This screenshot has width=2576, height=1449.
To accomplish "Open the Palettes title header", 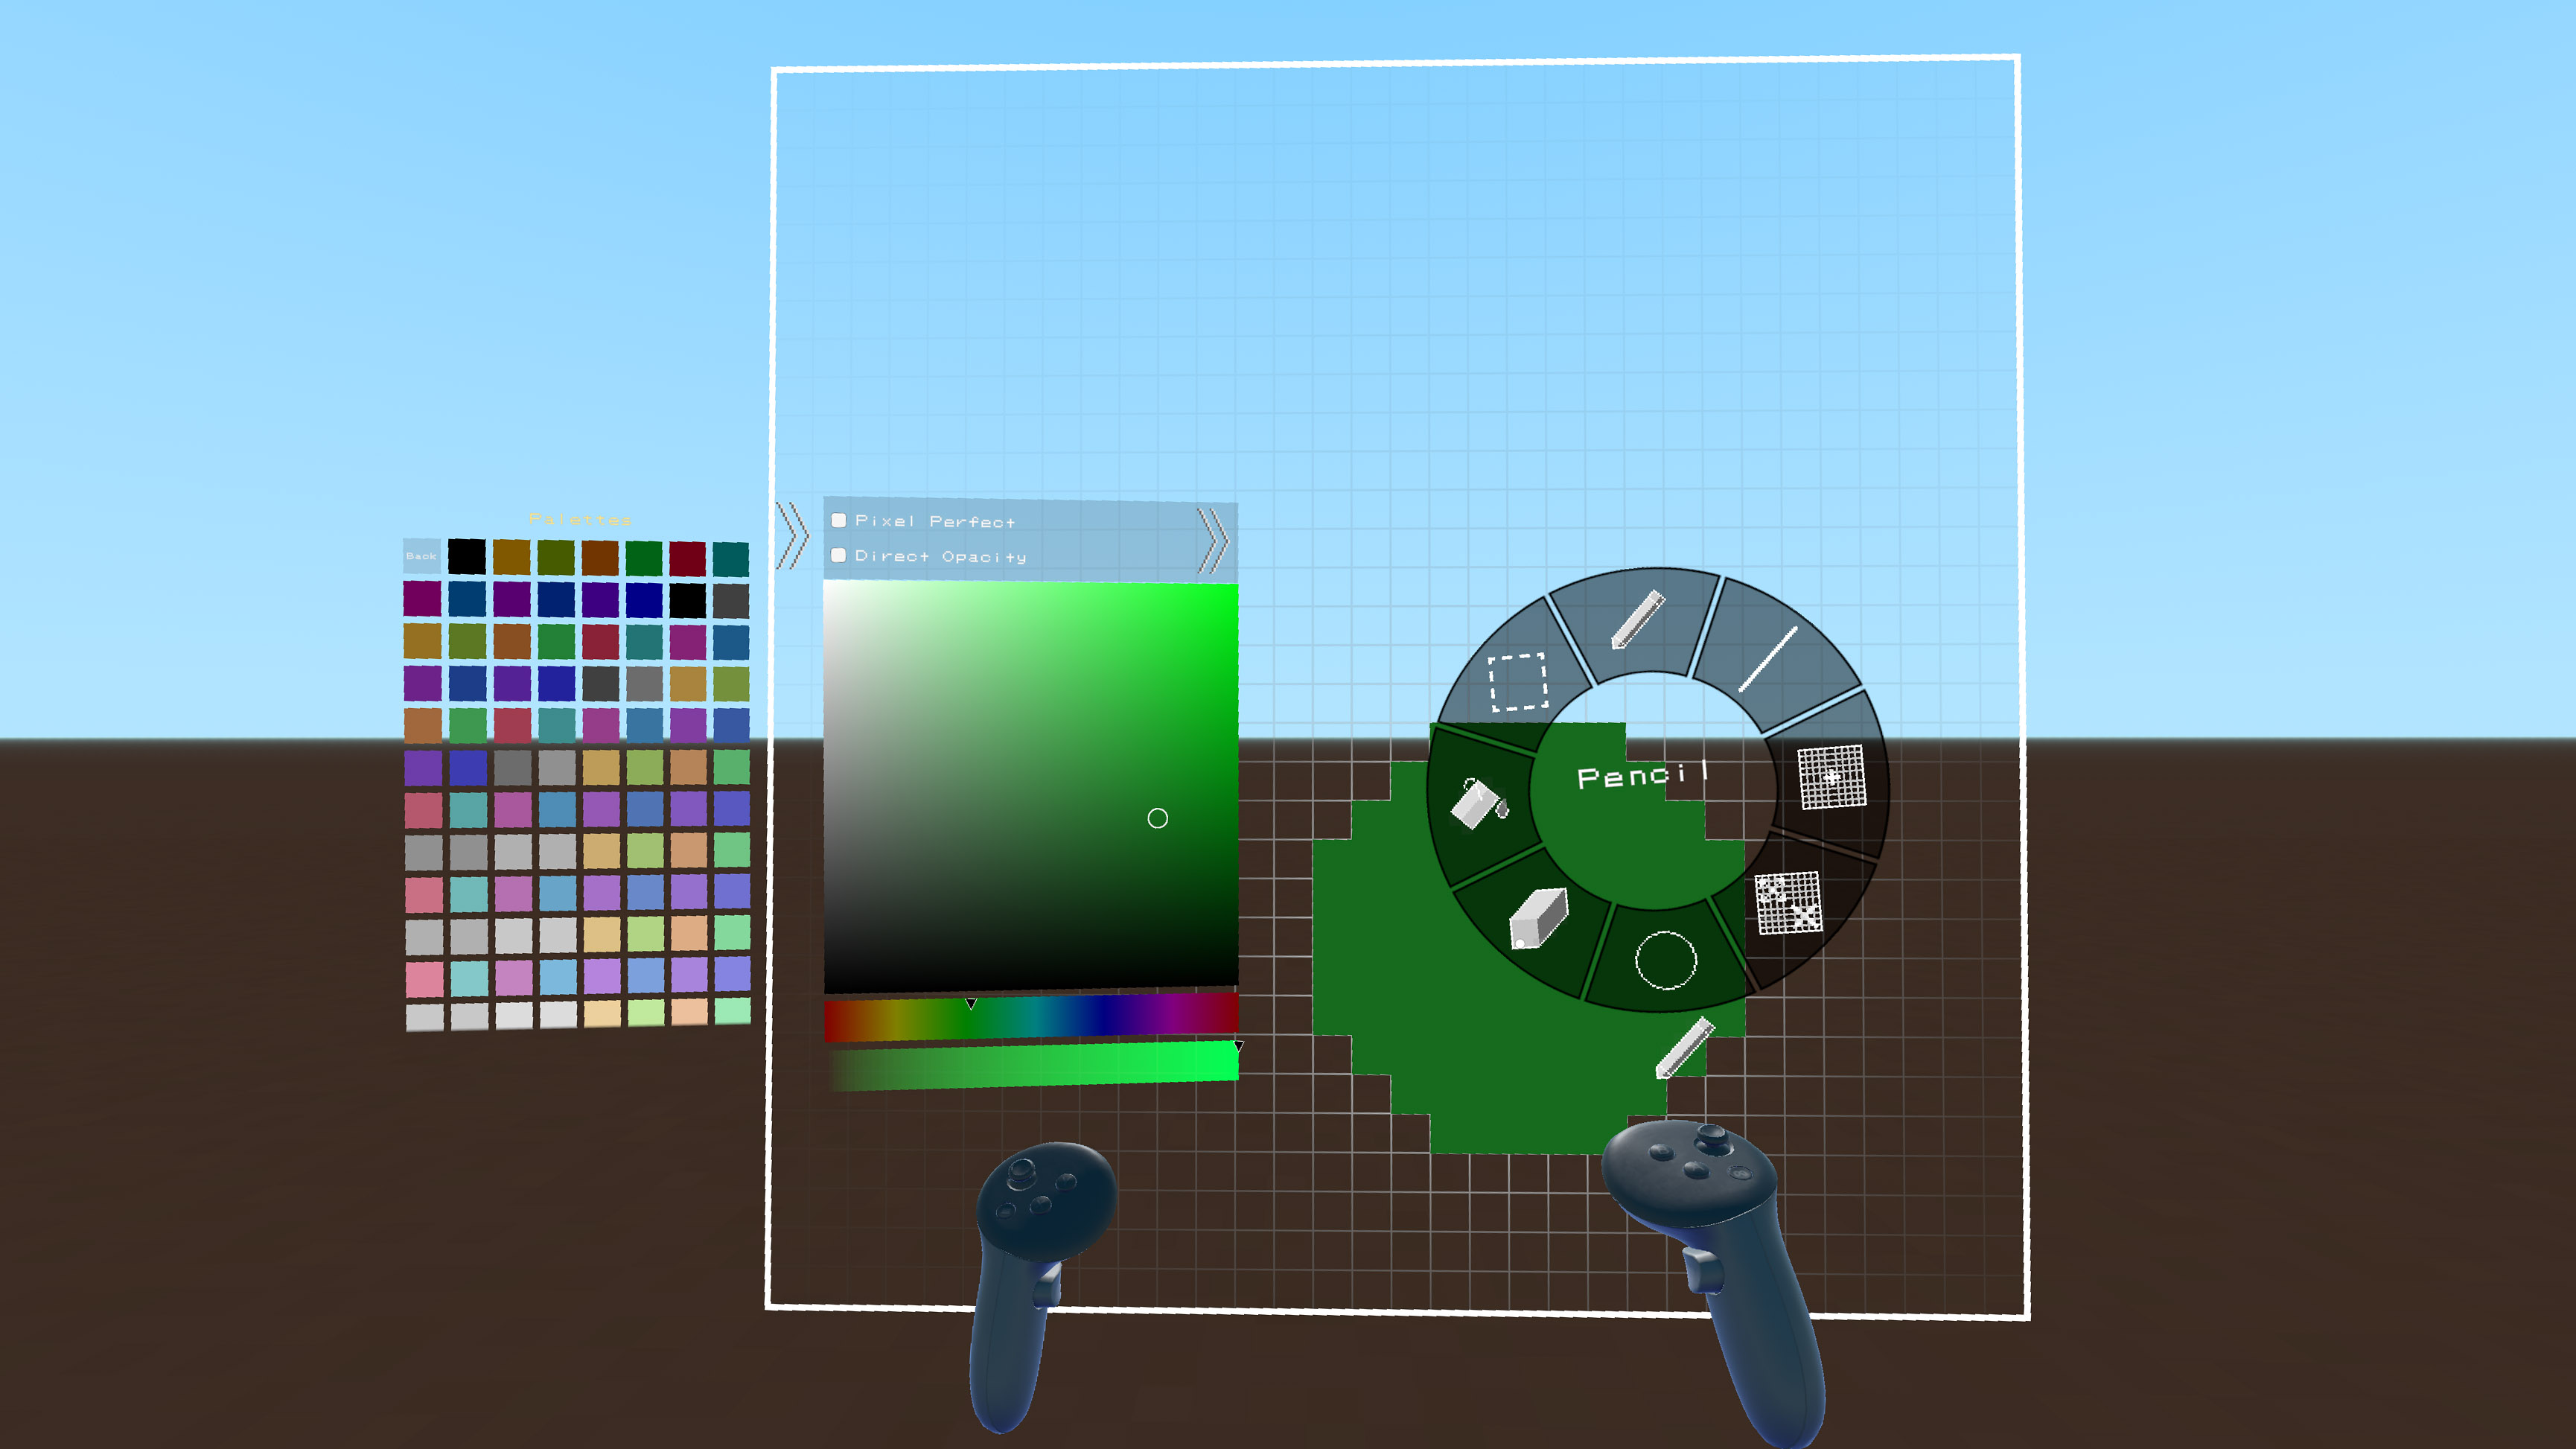I will 579,519.
